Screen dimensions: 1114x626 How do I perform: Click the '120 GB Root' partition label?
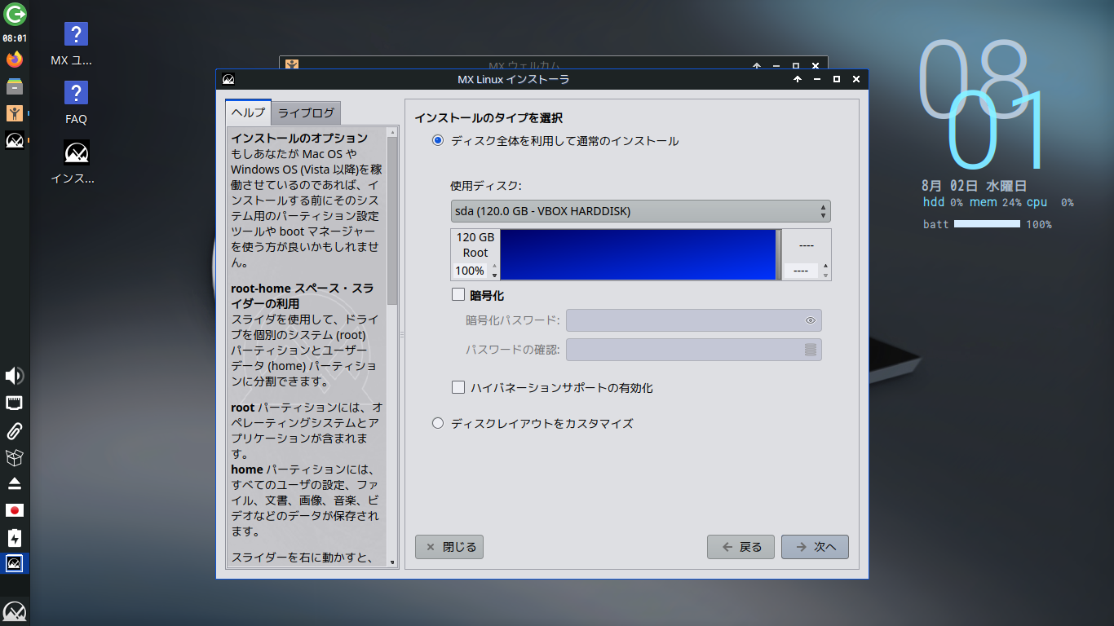475,245
